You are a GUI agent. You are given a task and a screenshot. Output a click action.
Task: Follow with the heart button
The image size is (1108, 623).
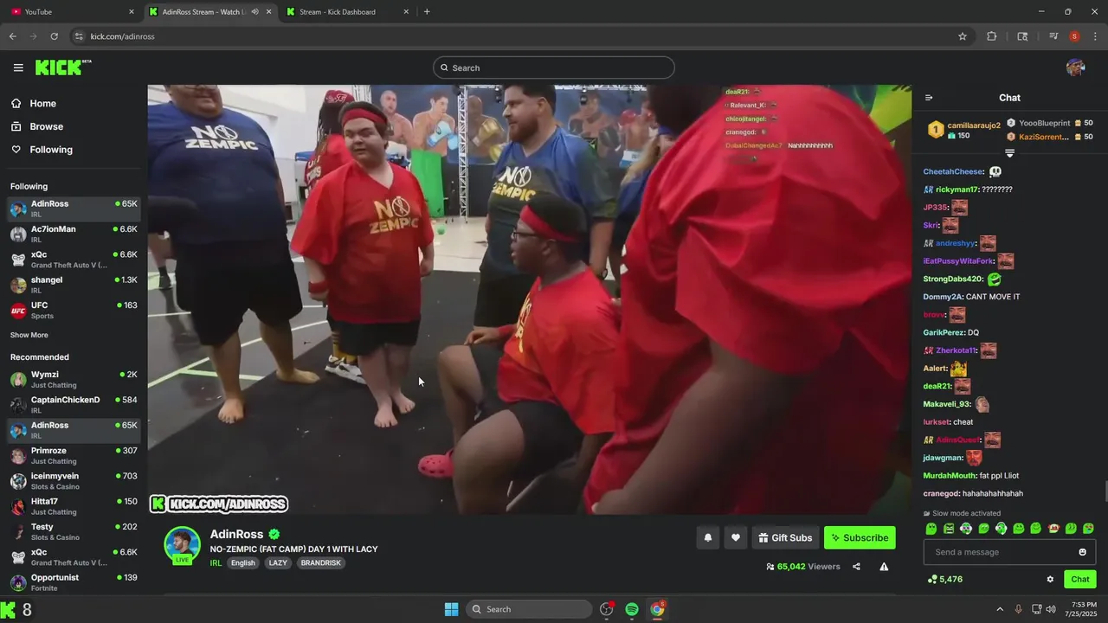point(735,537)
